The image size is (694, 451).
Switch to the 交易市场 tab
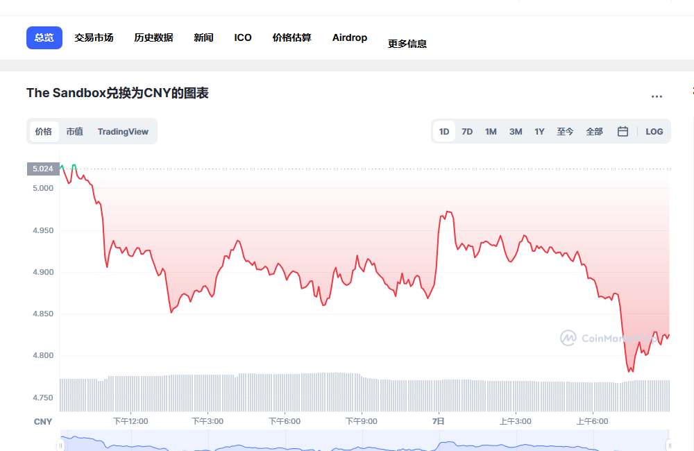[94, 37]
